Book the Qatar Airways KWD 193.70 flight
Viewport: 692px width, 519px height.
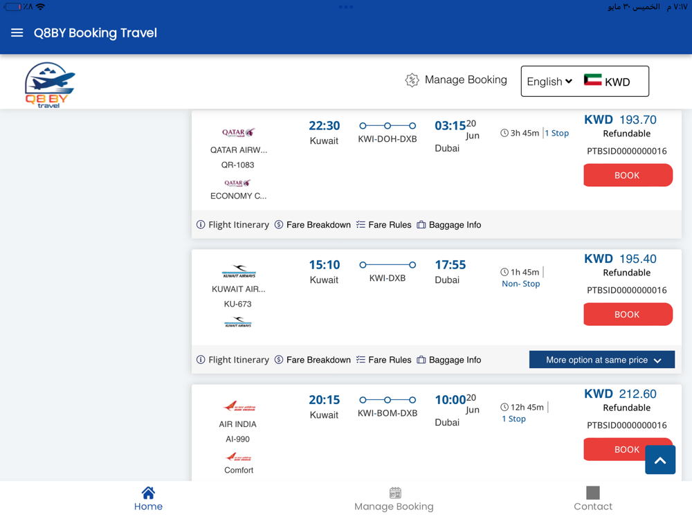[x=628, y=175]
